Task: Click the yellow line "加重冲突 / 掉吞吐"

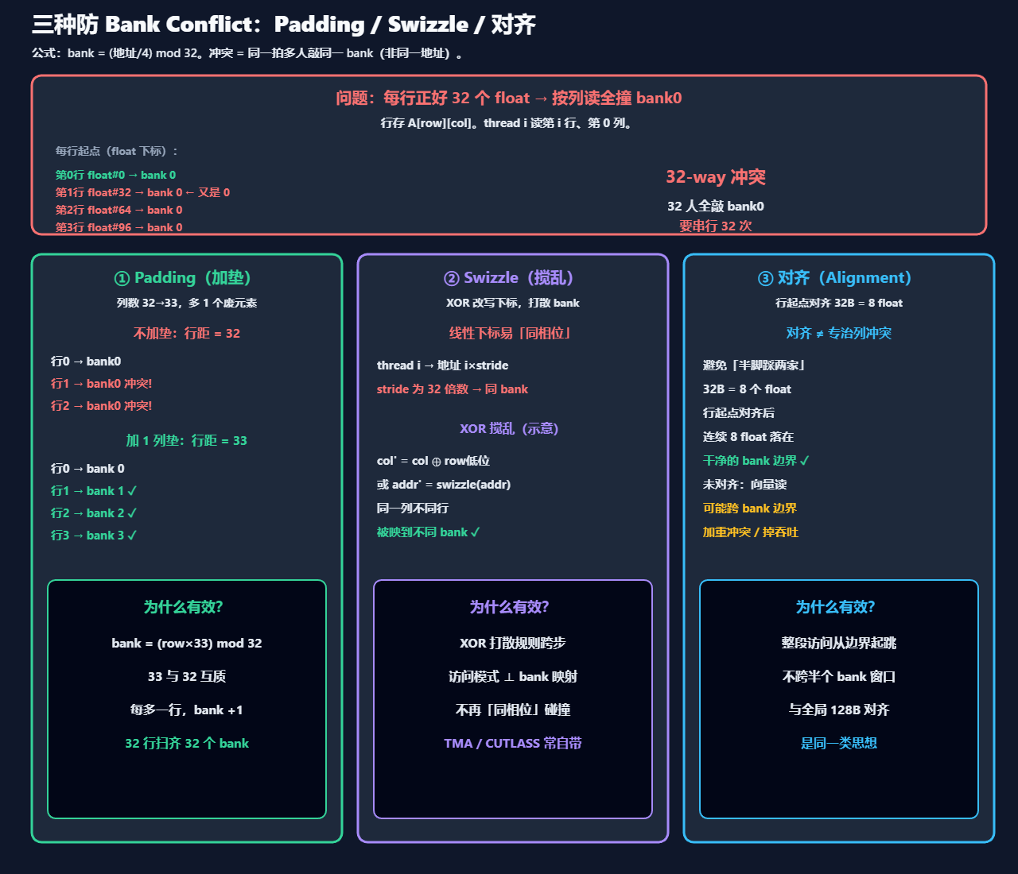Action: tap(751, 532)
